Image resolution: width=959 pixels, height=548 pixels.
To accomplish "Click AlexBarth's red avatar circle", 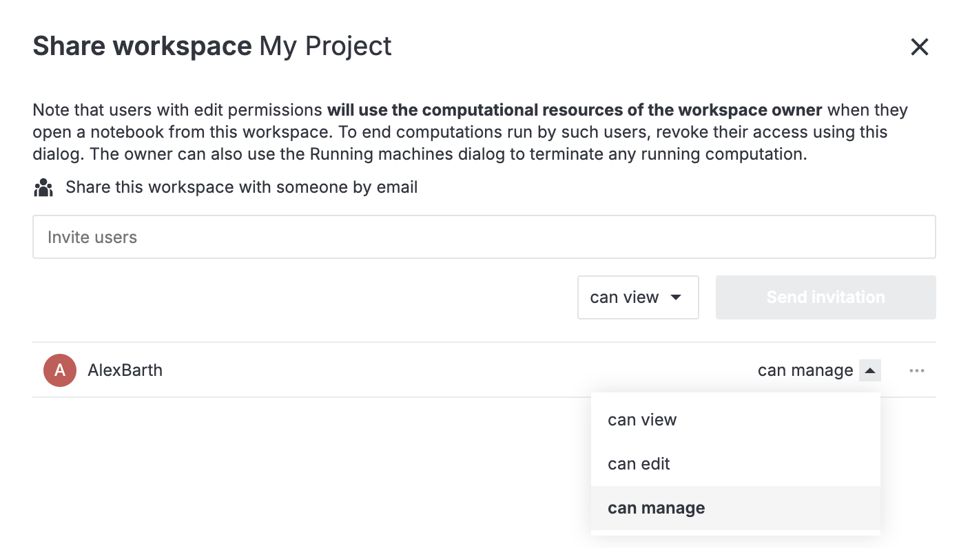I will 59,370.
